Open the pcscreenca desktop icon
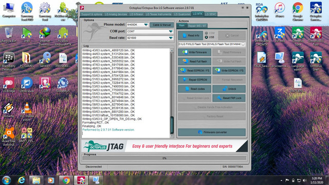The width and height of the screenshot is (329, 185). (280, 60)
